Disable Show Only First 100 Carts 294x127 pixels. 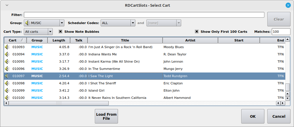[197, 32]
